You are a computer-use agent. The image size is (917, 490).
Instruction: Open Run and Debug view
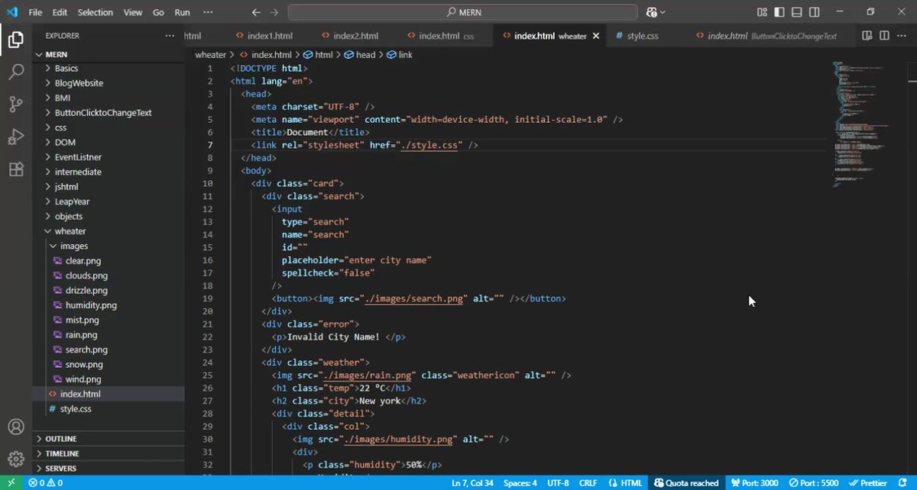click(x=15, y=137)
